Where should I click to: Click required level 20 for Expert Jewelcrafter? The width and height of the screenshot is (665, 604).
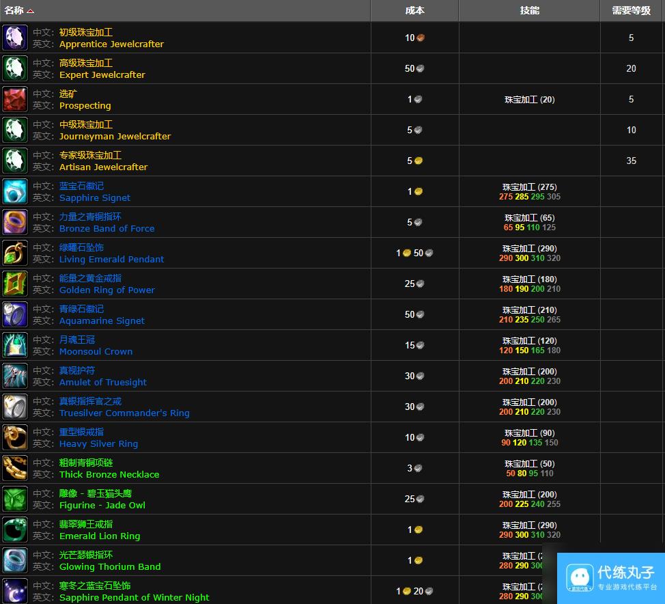coord(631,68)
